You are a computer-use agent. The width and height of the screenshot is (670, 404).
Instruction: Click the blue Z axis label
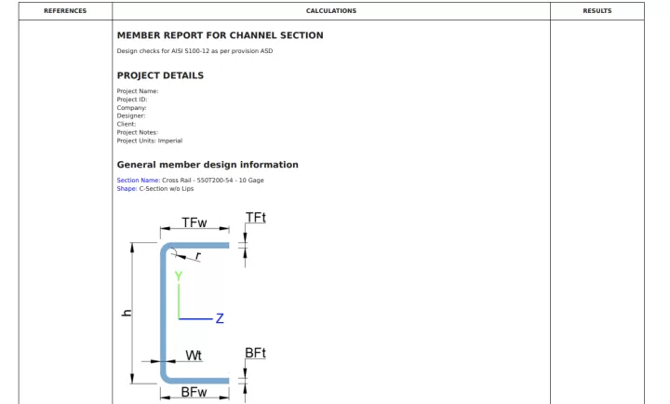click(x=220, y=318)
